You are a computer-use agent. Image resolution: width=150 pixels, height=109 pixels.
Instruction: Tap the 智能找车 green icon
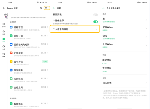[x=11, y=104]
